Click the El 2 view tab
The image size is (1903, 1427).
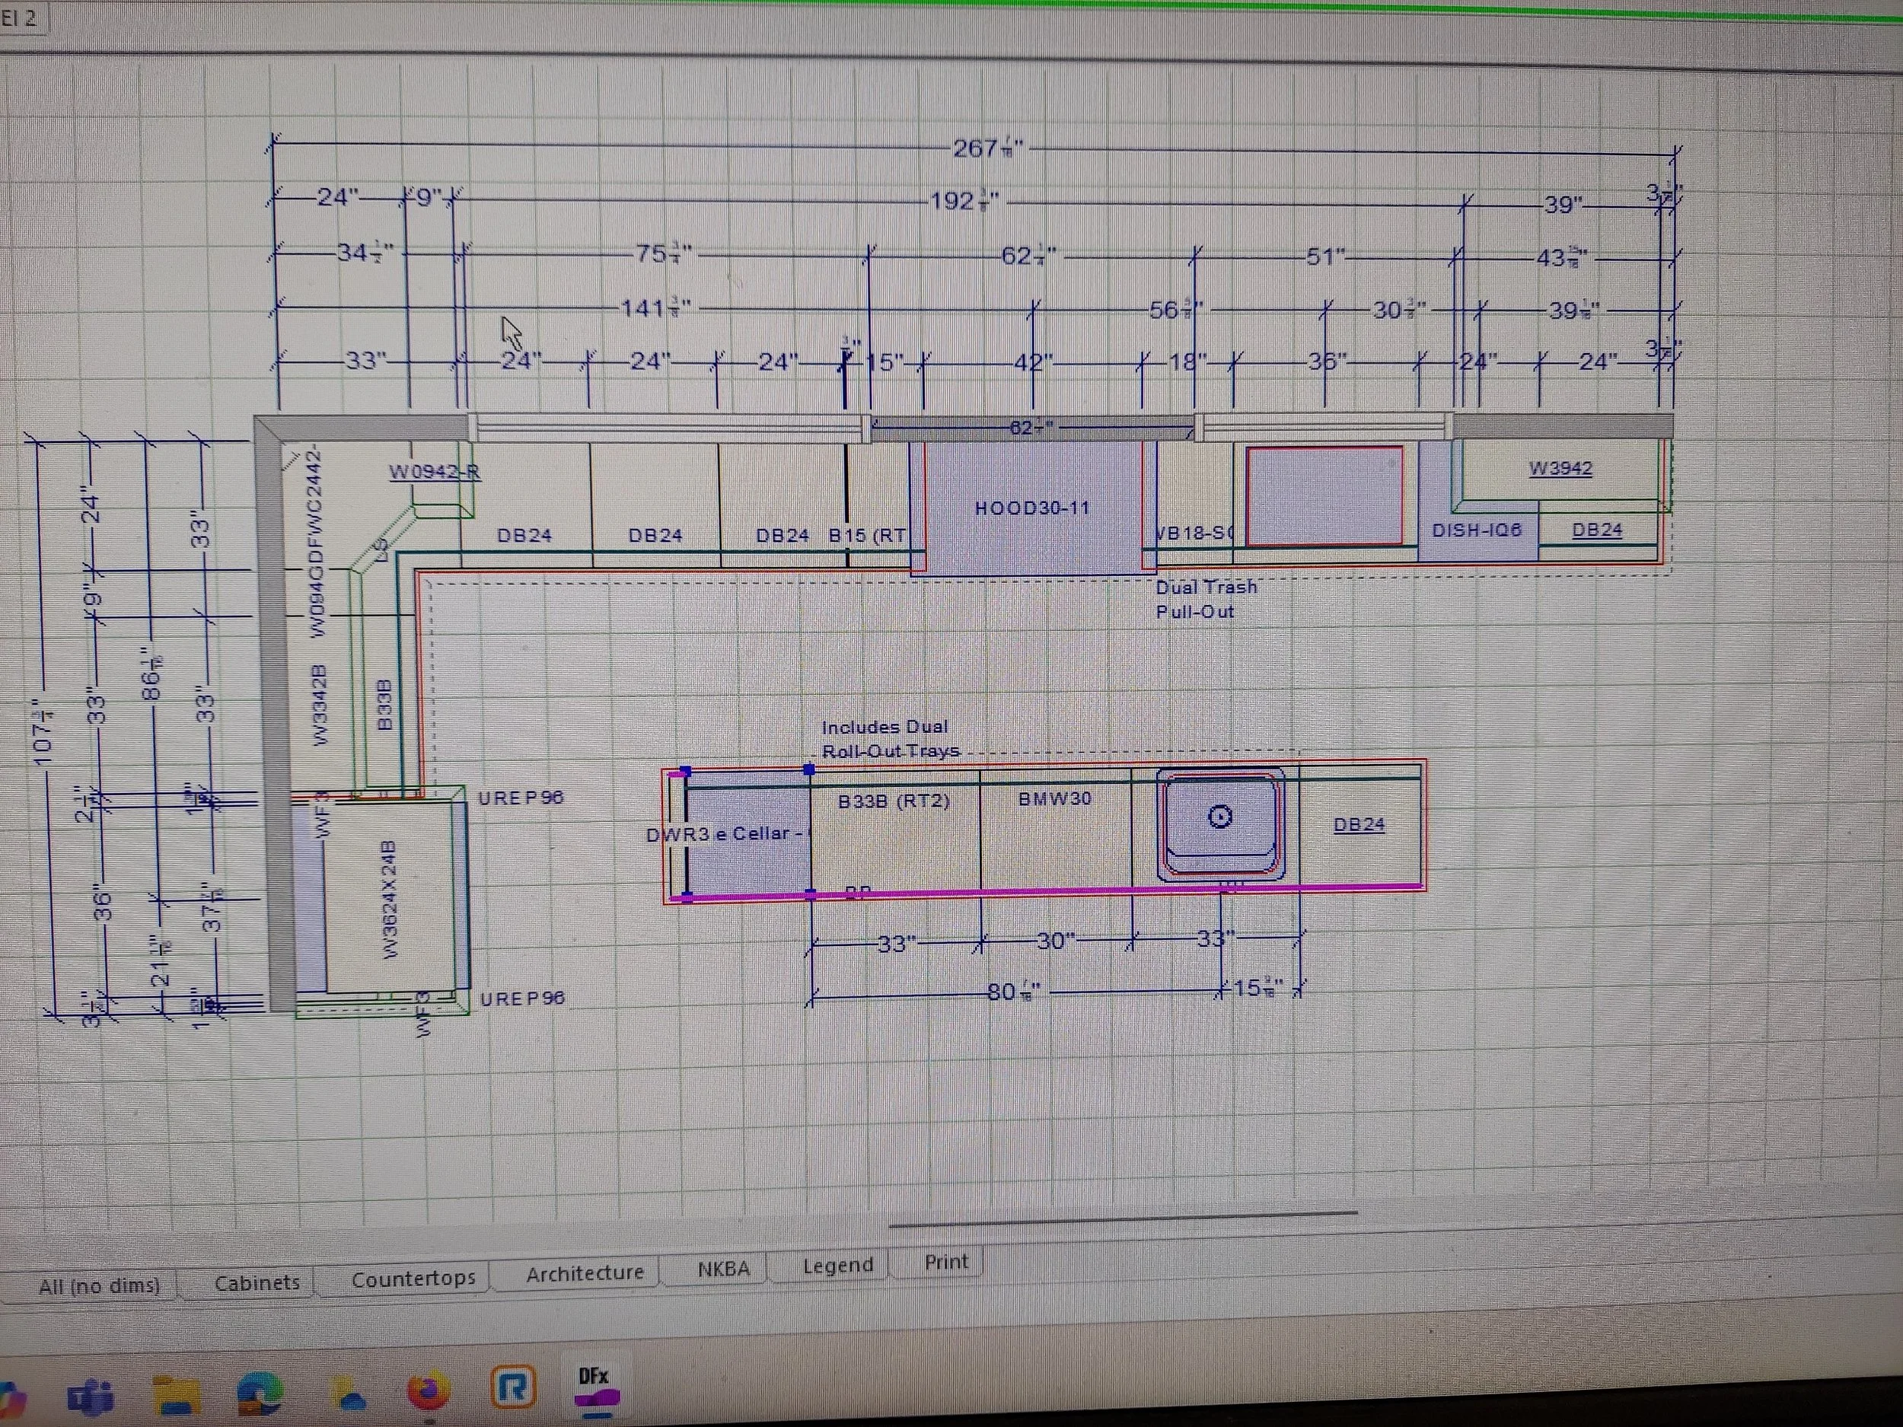(x=19, y=18)
